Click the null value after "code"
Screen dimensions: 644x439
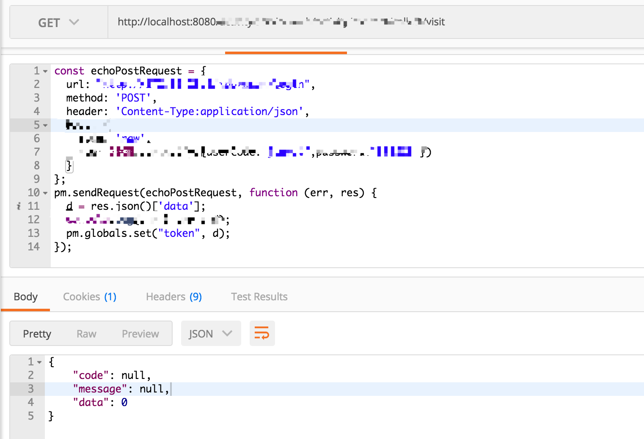[133, 375]
